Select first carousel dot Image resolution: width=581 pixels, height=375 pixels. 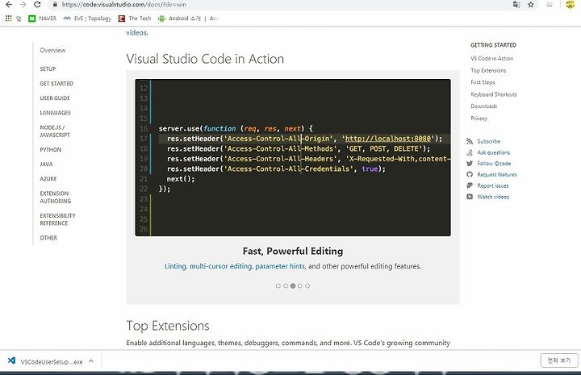[x=278, y=285]
